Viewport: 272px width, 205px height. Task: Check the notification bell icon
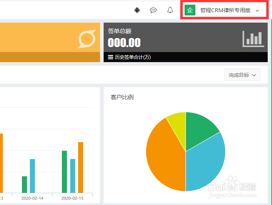tap(170, 10)
